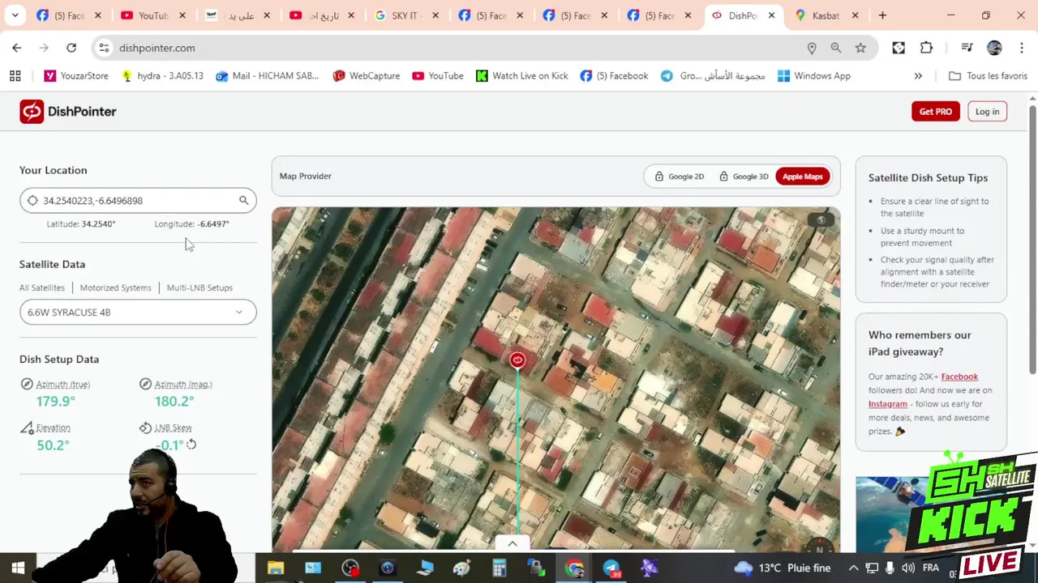Reload the page with the refresh icon

click(71, 48)
